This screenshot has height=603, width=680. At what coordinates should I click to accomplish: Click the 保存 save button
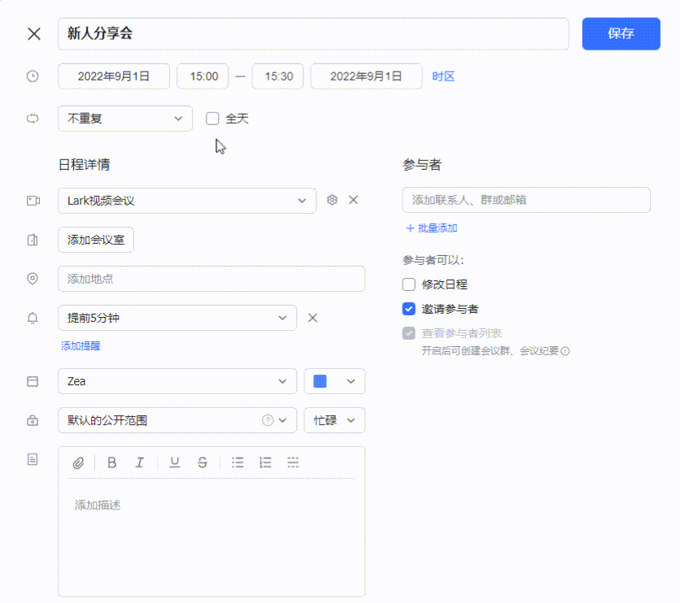pyautogui.click(x=621, y=33)
